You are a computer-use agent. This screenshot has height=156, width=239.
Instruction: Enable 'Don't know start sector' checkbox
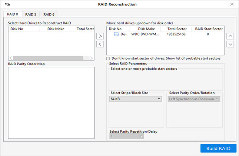(x=108, y=59)
